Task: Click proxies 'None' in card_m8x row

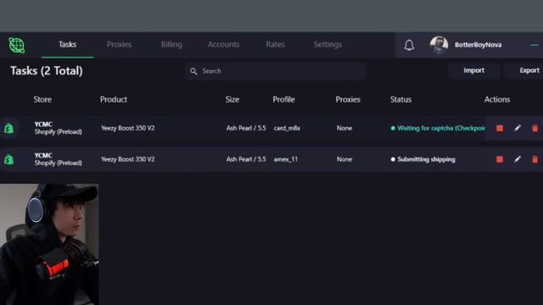Action: pyautogui.click(x=344, y=128)
